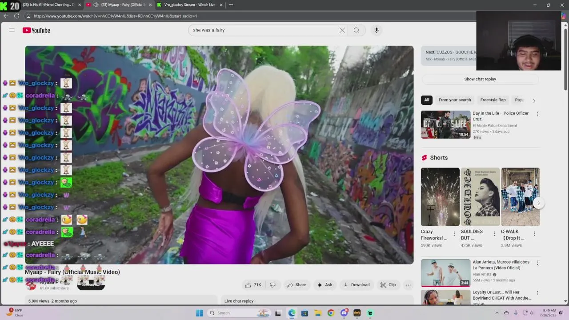The image size is (569, 320).
Task: Show hidden tray icons chevron
Action: point(497,313)
